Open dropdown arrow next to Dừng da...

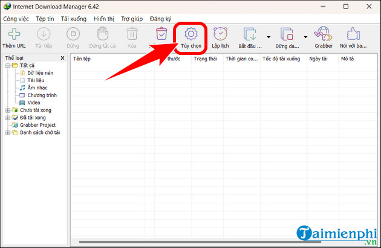pyautogui.click(x=305, y=37)
